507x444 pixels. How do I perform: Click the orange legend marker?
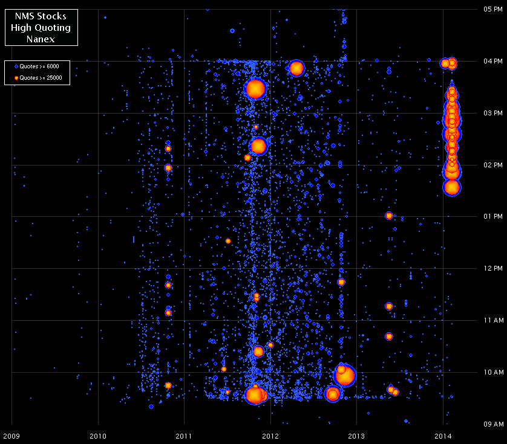pos(16,78)
